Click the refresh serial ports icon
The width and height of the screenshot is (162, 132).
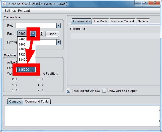tap(41, 33)
